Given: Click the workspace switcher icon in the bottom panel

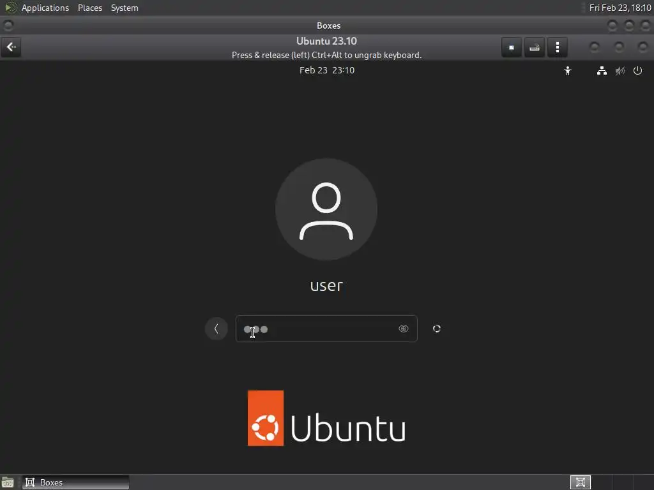Looking at the screenshot, I should [580, 482].
